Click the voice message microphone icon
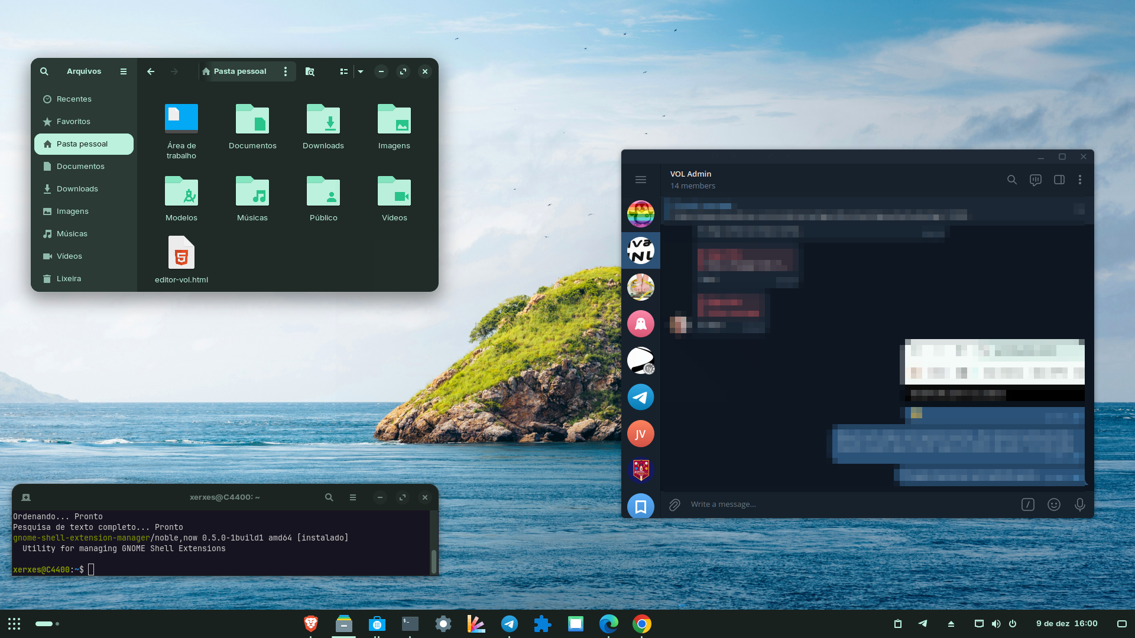This screenshot has width=1135, height=638. (1079, 504)
